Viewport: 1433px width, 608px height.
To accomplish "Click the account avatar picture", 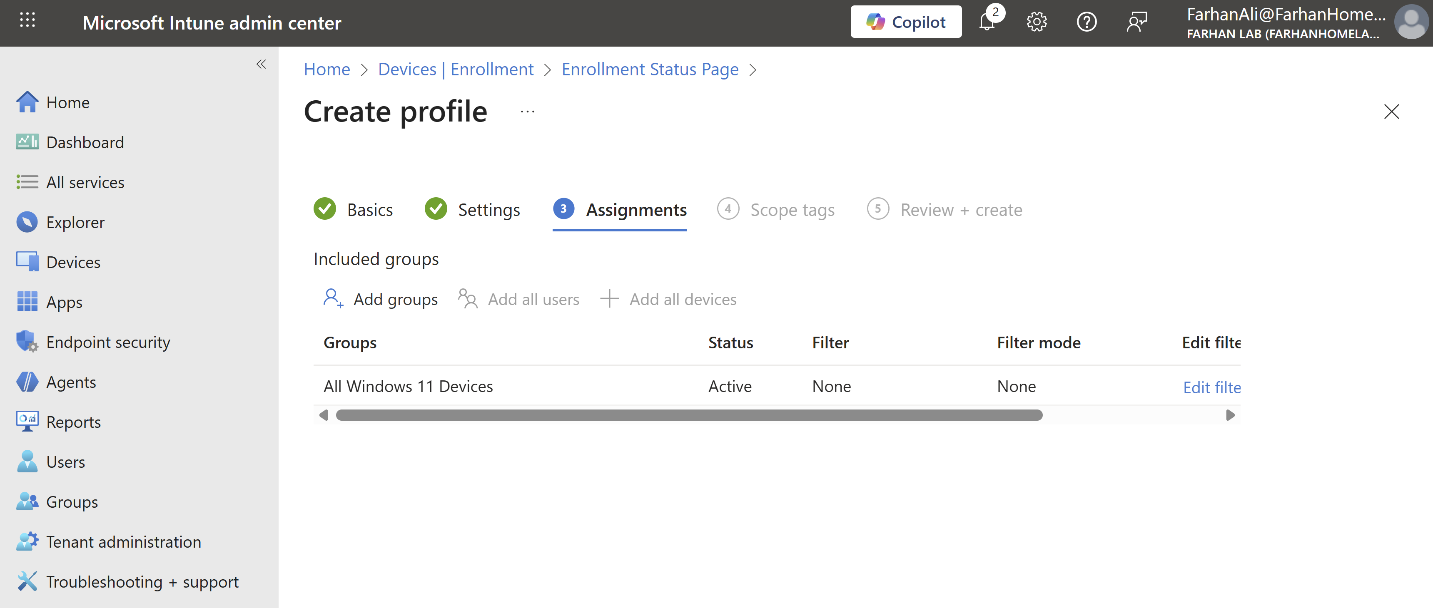I will pos(1410,22).
